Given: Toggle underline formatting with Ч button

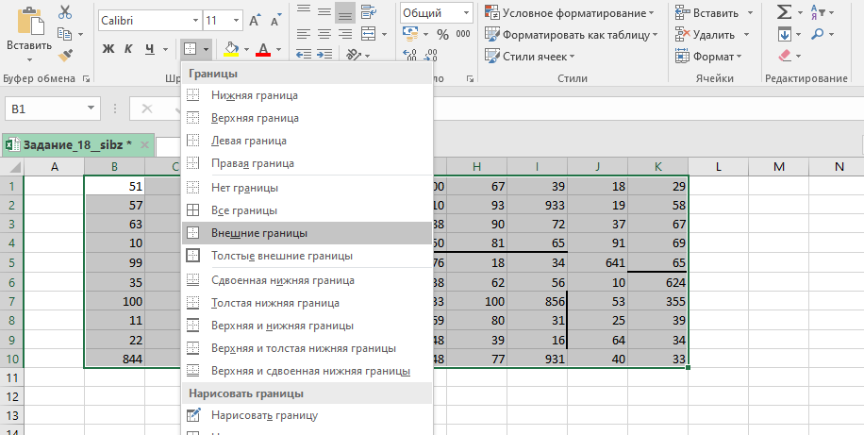Looking at the screenshot, I should click(150, 48).
